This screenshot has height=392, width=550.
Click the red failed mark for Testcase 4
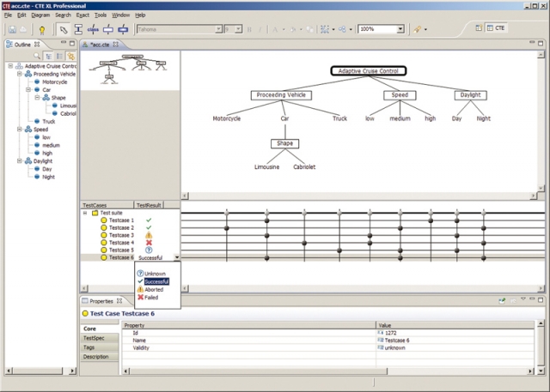point(149,243)
